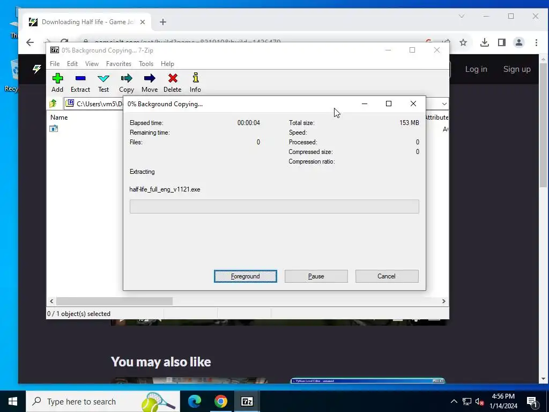Image resolution: width=549 pixels, height=412 pixels.
Task: Open the Chrome three-dot menu
Action: 536,42
